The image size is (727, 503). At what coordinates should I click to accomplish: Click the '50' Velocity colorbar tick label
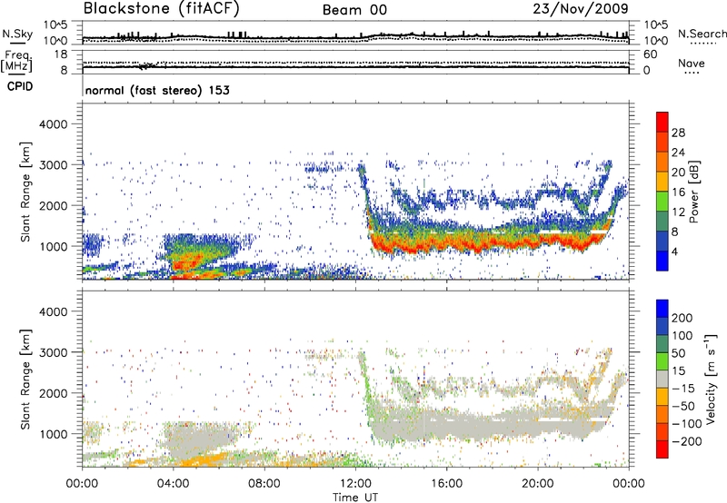coord(678,353)
